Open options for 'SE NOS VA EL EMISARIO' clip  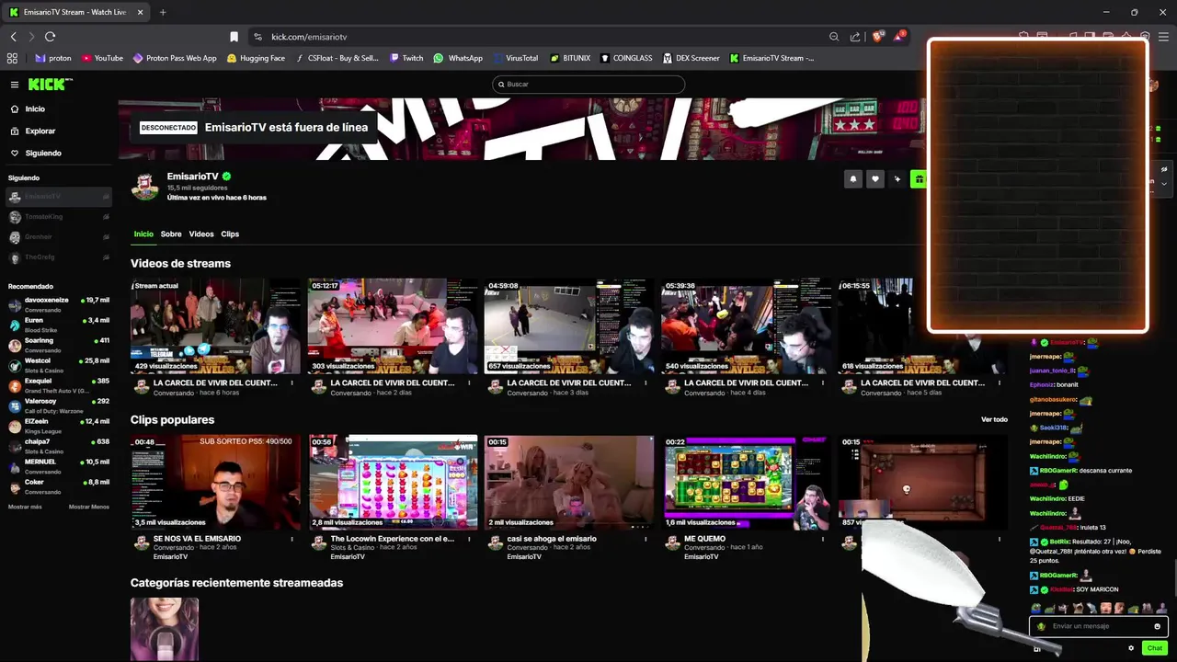[x=292, y=539]
